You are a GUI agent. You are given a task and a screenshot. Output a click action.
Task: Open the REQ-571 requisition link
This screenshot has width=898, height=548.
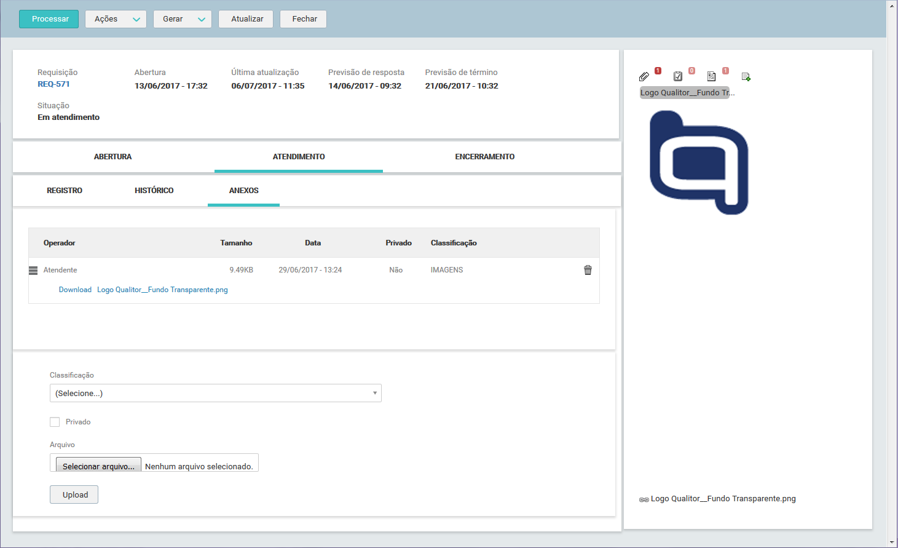click(53, 84)
